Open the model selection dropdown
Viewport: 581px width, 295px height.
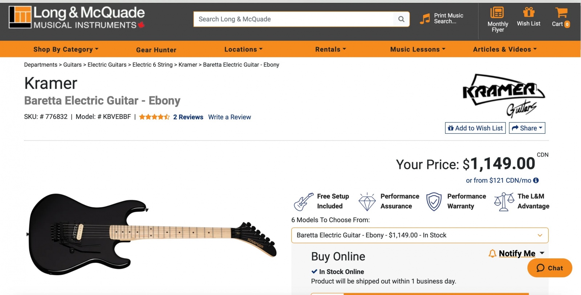pos(420,235)
